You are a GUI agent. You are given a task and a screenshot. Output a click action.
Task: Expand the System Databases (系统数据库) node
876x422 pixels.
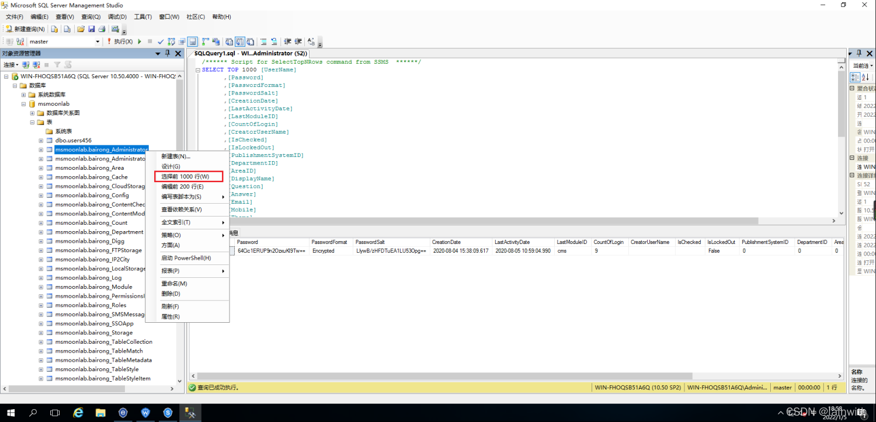[x=23, y=95]
